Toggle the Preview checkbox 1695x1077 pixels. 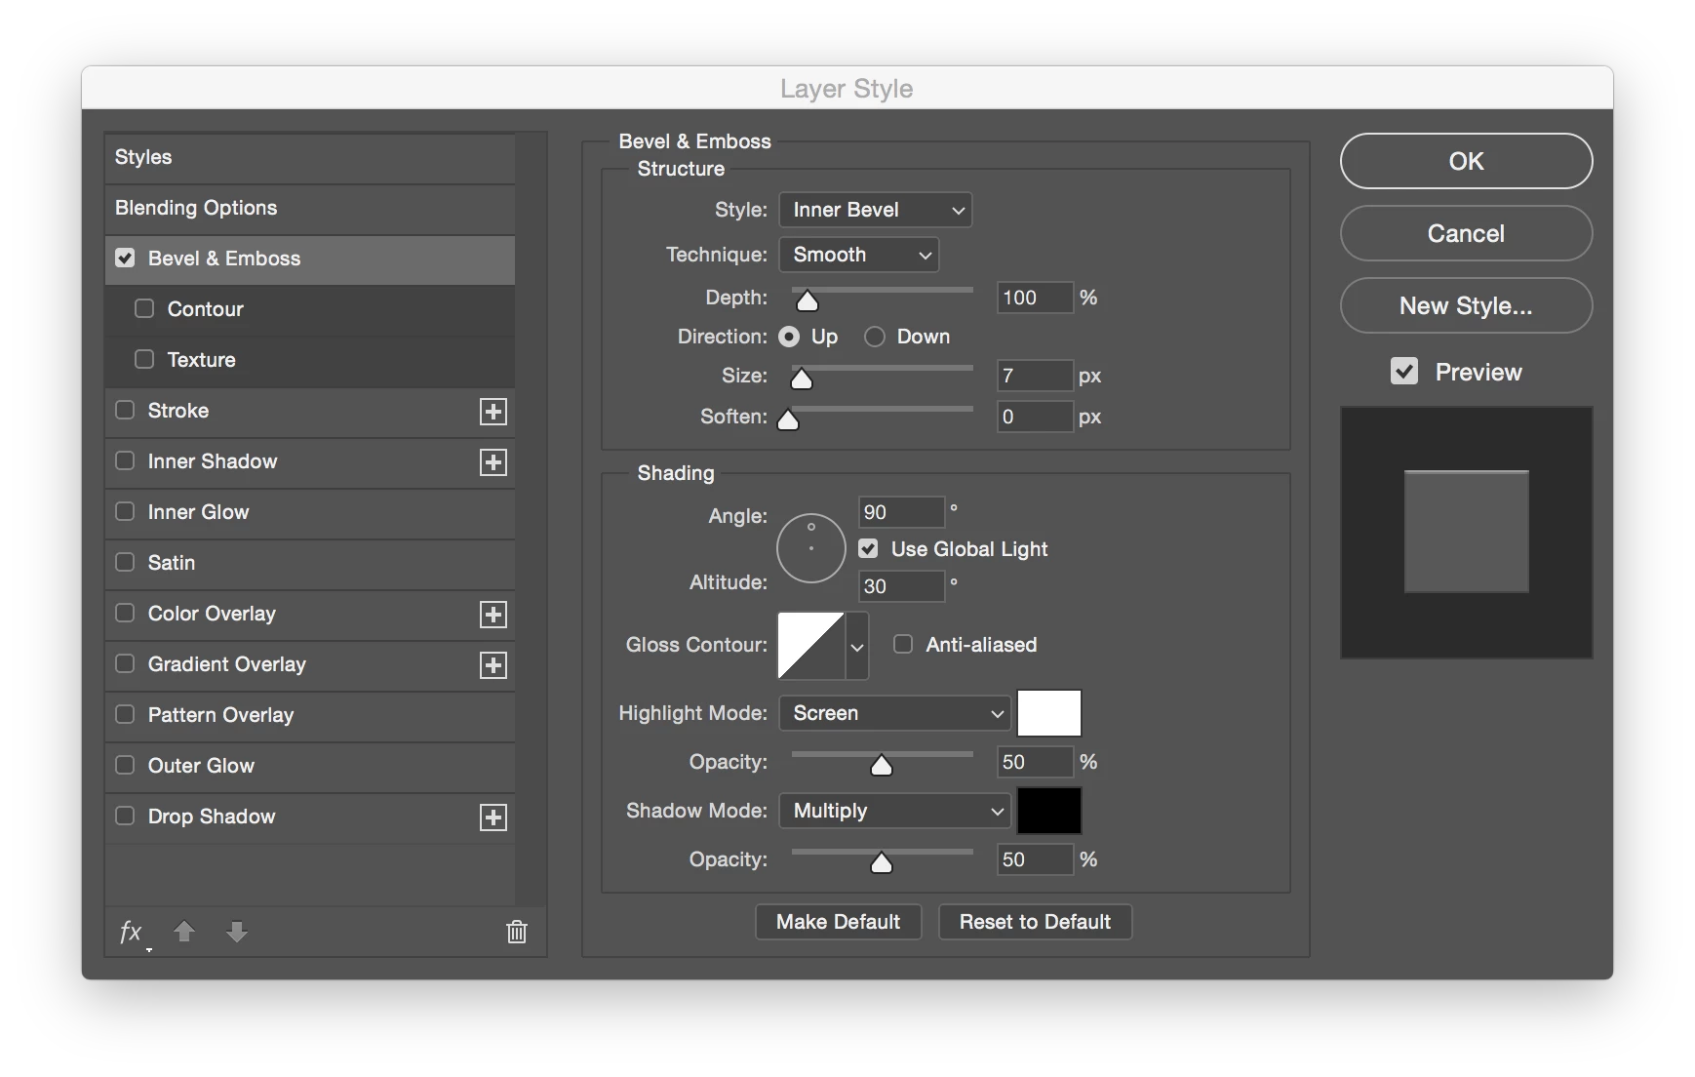[1404, 371]
